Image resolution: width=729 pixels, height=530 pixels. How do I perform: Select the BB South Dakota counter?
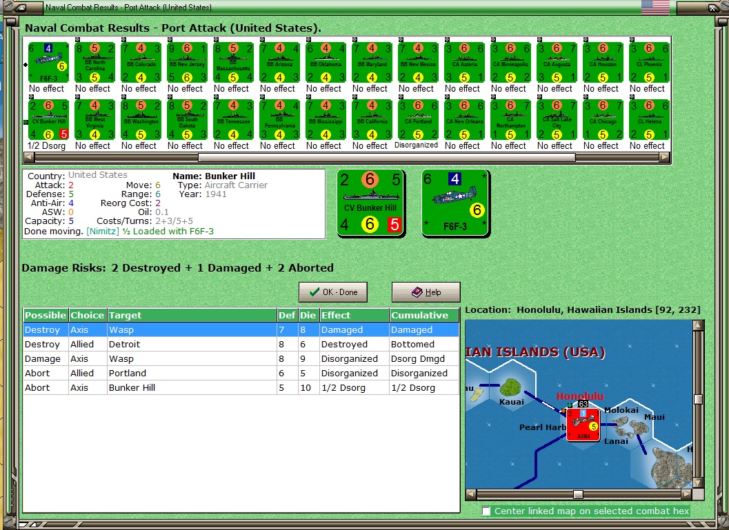point(187,121)
